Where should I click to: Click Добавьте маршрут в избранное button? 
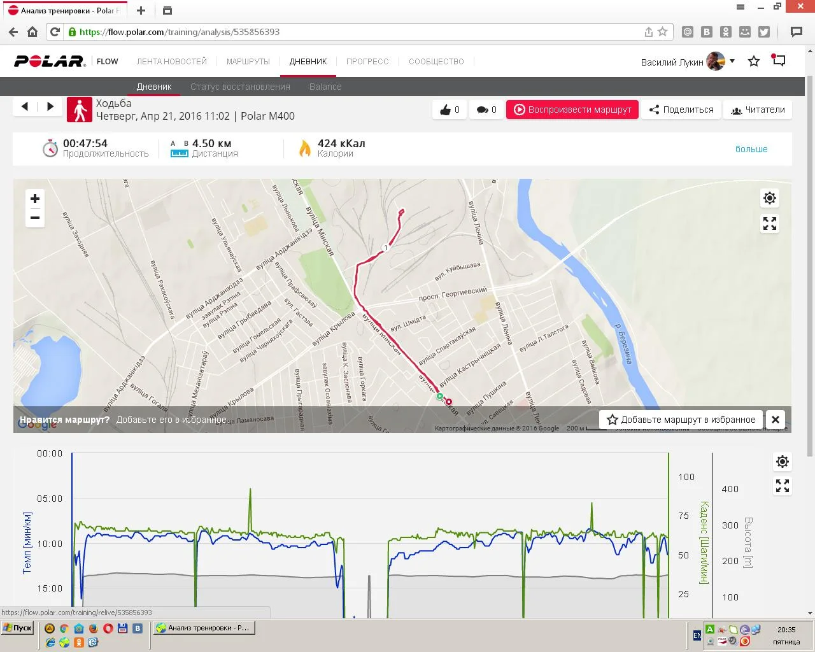pos(681,420)
